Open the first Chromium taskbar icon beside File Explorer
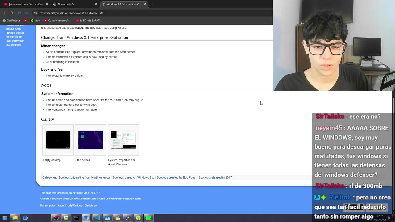This screenshot has width=395, height=222. click(x=25, y=218)
